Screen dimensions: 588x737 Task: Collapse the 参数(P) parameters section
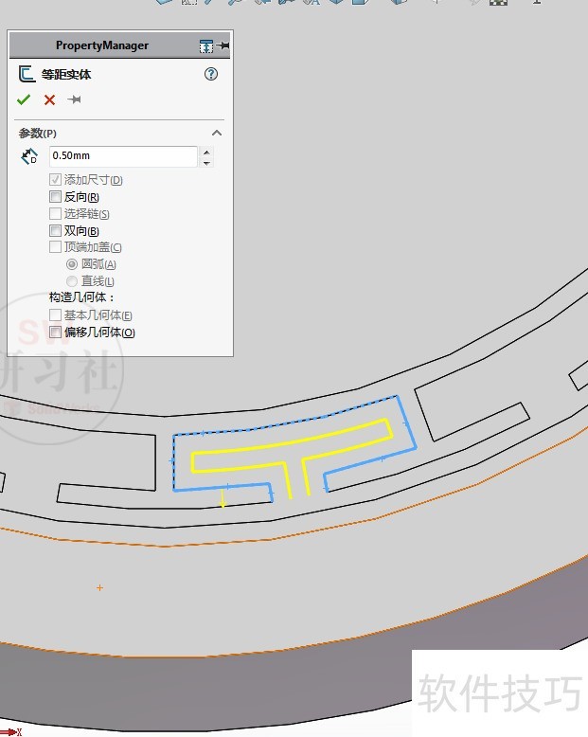pos(217,133)
